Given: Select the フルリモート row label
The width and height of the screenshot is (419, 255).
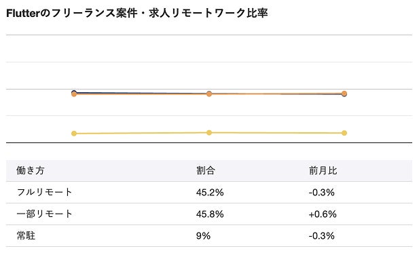Looking at the screenshot, I should click(44, 192).
